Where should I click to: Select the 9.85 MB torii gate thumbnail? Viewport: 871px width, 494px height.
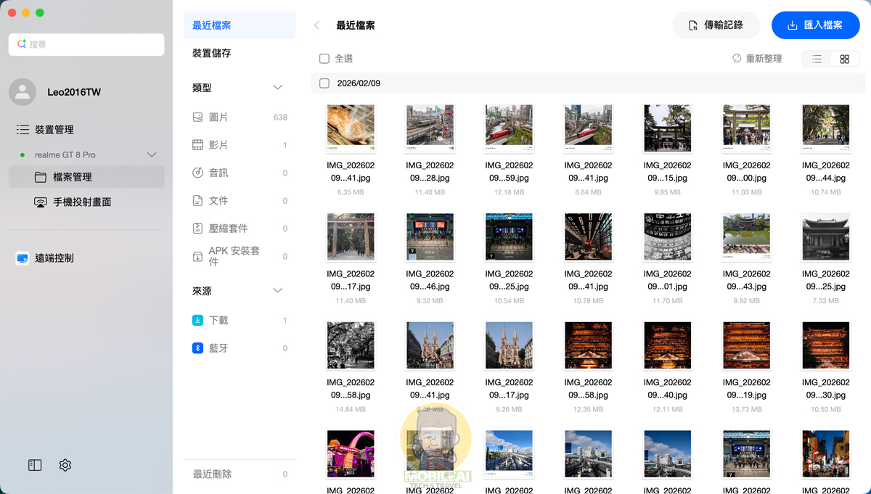click(667, 128)
